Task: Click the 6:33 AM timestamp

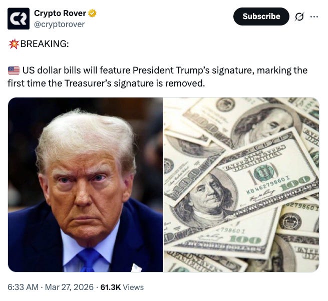Action: pyautogui.click(x=23, y=287)
